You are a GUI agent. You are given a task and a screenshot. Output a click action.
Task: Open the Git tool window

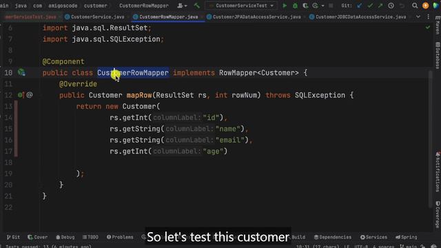tap(13, 237)
